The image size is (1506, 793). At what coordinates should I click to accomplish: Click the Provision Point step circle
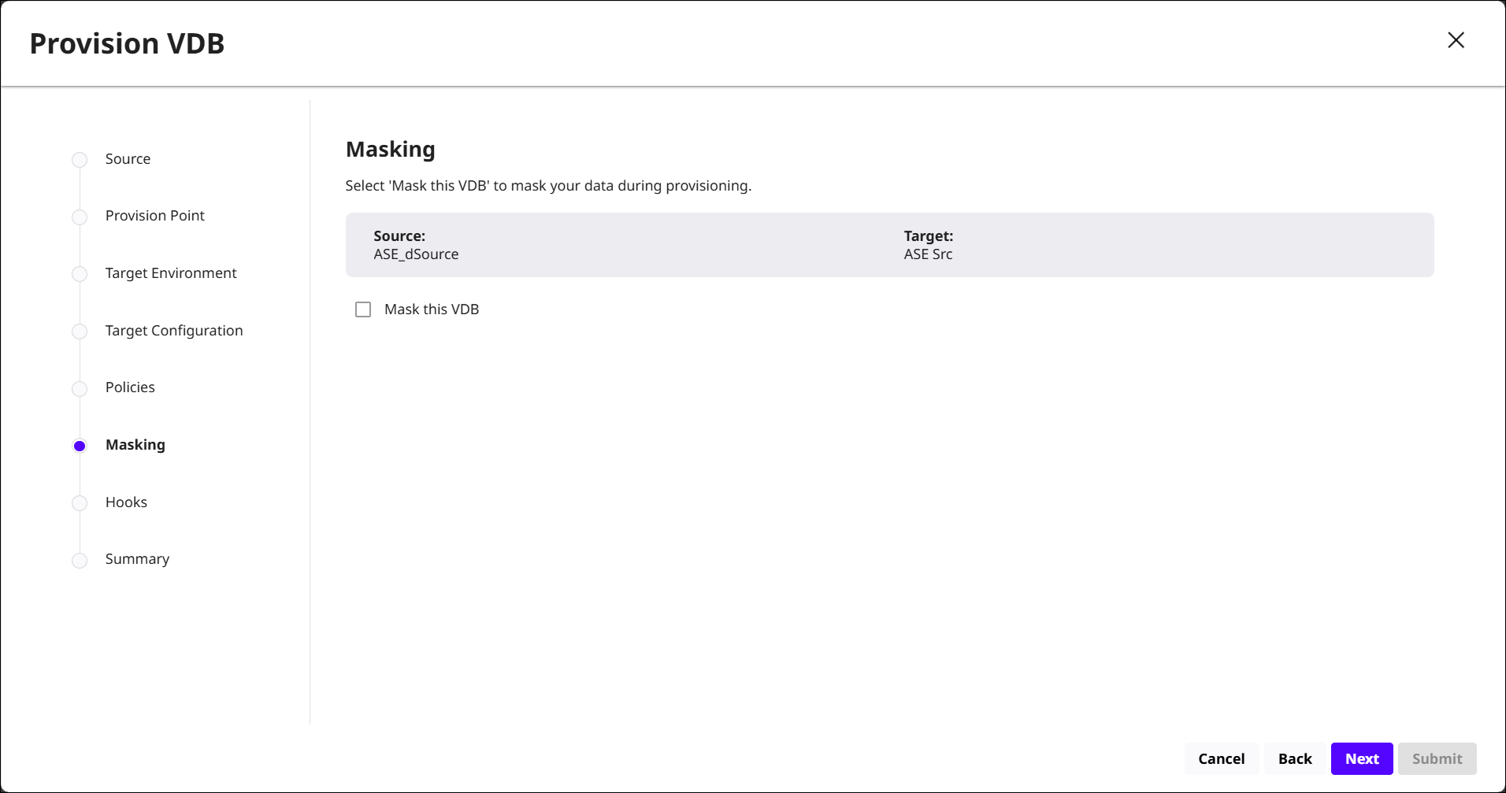click(80, 217)
